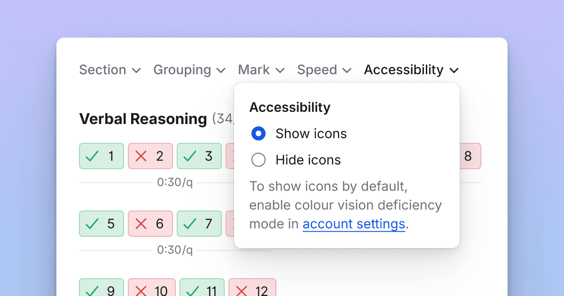
Task: Collapse the Accessibility menu
Action: click(411, 70)
